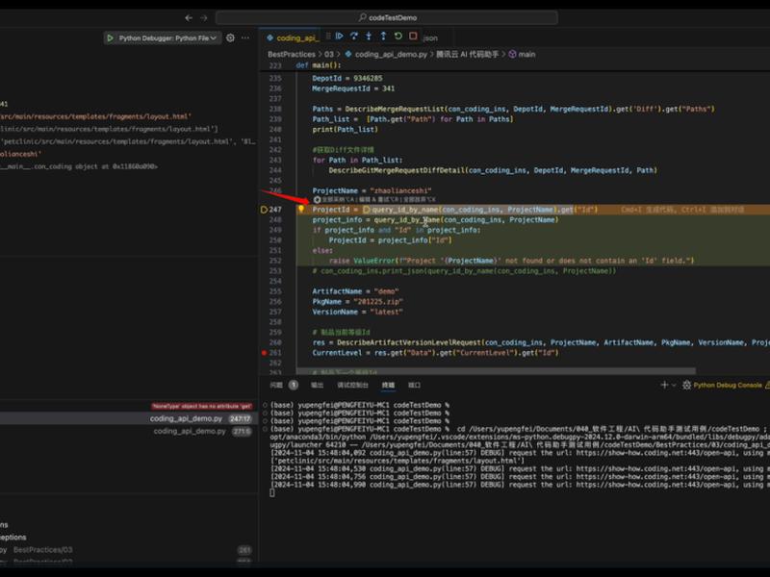Open the 端口 (Ports) panel tab
Image resolution: width=770 pixels, height=577 pixels.
(414, 386)
